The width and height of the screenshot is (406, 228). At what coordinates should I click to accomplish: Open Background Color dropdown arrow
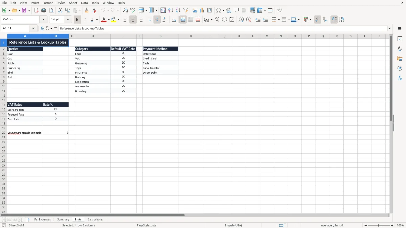pos(119,20)
